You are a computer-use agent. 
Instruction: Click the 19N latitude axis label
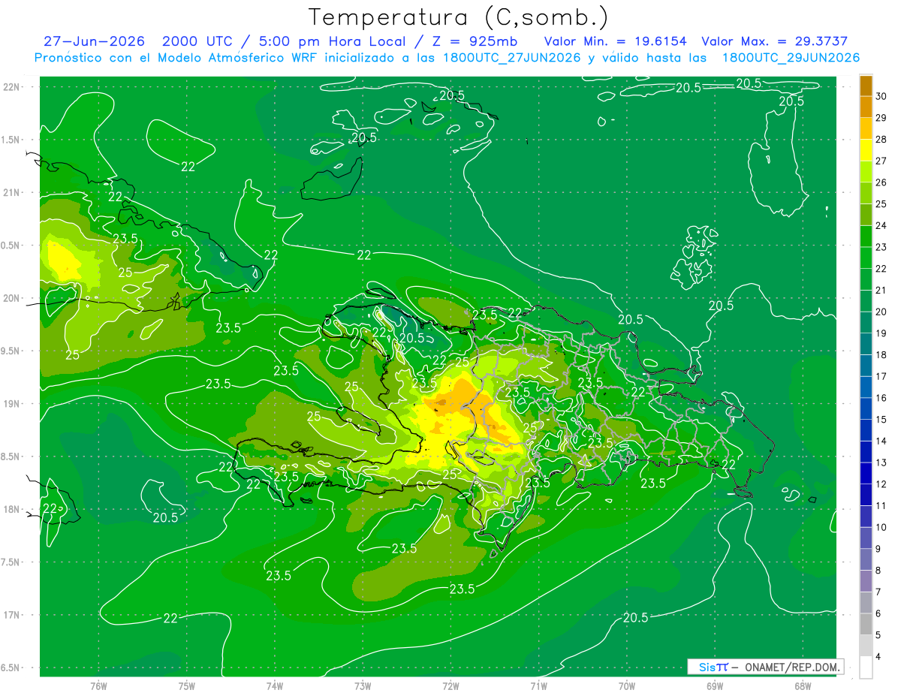pyautogui.click(x=11, y=404)
